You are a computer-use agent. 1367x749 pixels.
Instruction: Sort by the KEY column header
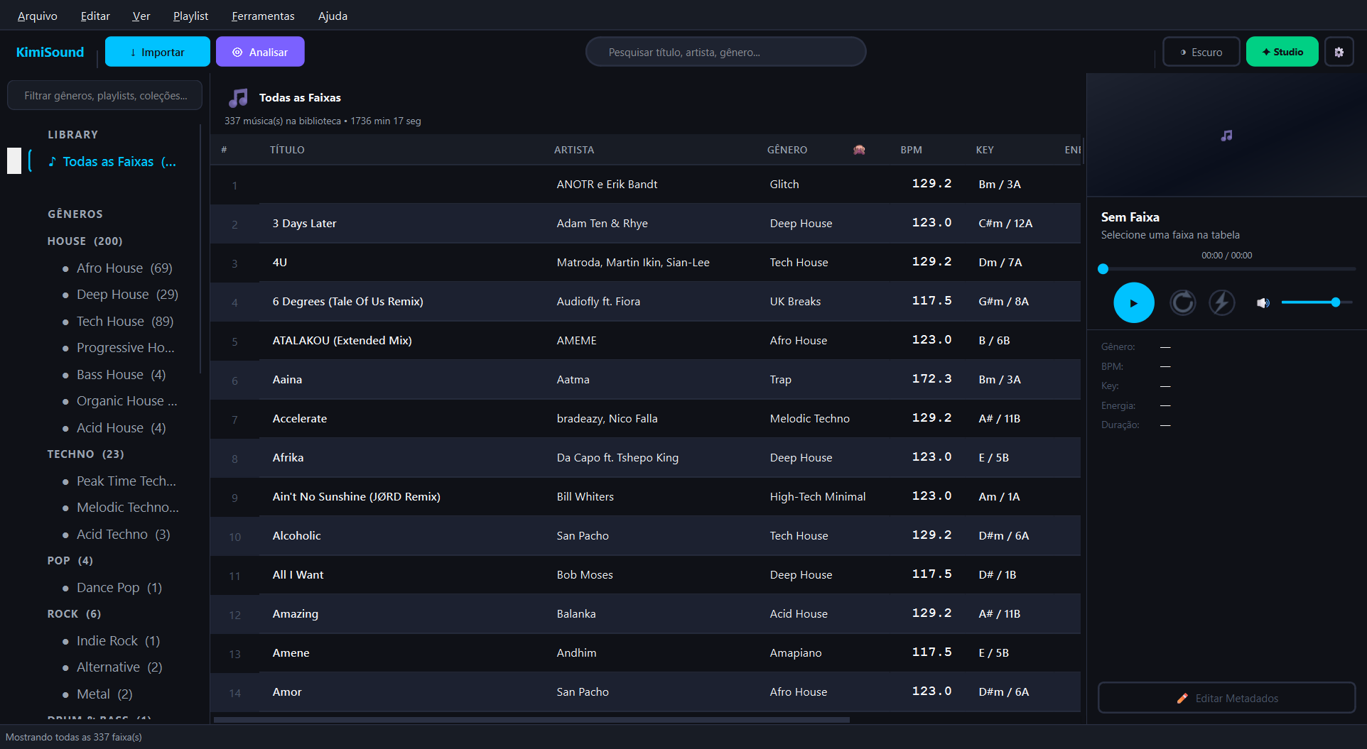pyautogui.click(x=985, y=150)
